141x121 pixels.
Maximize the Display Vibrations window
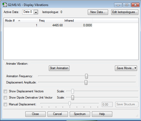point(127,5)
